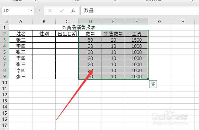Click the 工资 header cell
The width and height of the screenshot is (199, 130).
[136, 34]
